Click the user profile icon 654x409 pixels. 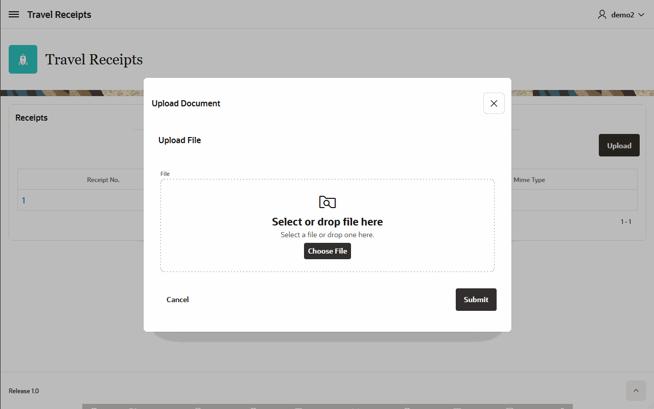point(602,15)
